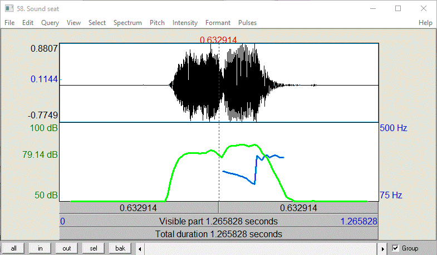Maximize the Sound seat window
The height and width of the screenshot is (255, 437).
pos(398,9)
